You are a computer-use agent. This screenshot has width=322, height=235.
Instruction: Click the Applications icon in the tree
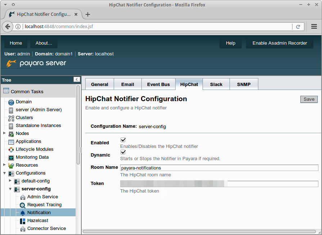click(x=11, y=141)
